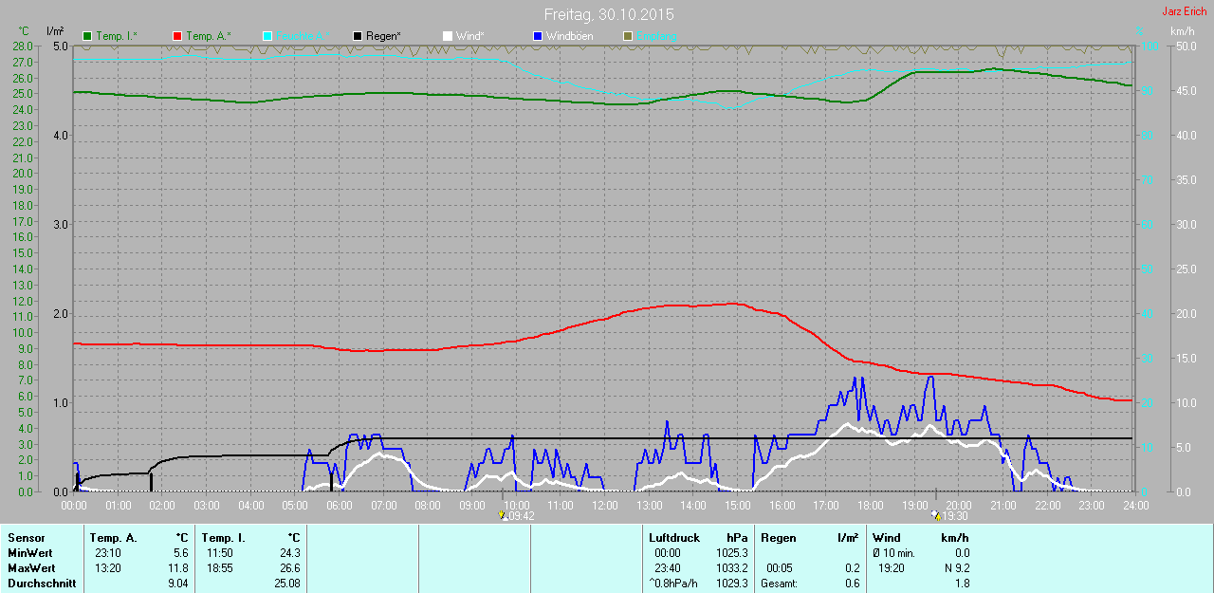Click the cyan Feuchte A. legend swatch
The height and width of the screenshot is (593, 1214).
point(267,36)
